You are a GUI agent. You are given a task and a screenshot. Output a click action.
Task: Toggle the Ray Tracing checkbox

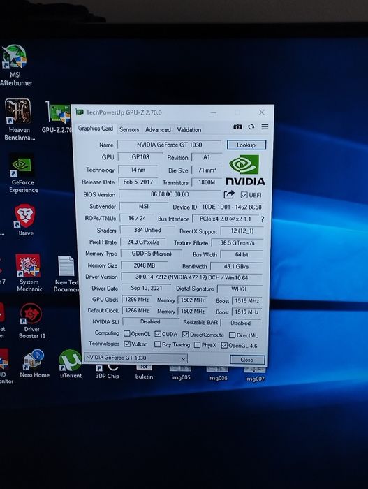point(158,344)
